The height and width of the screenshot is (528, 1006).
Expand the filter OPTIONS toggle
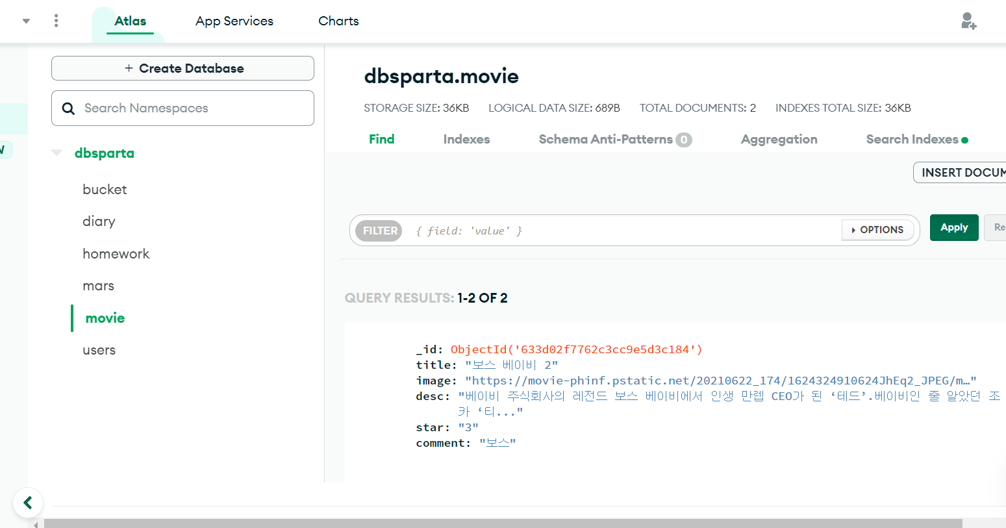[x=877, y=230]
